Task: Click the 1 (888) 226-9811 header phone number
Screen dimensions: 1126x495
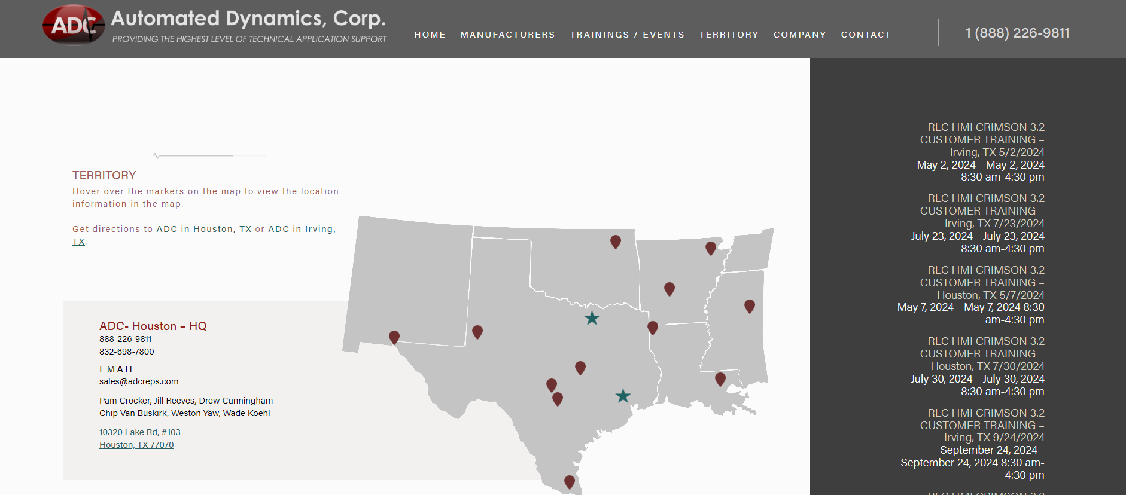Action: pyautogui.click(x=1017, y=33)
